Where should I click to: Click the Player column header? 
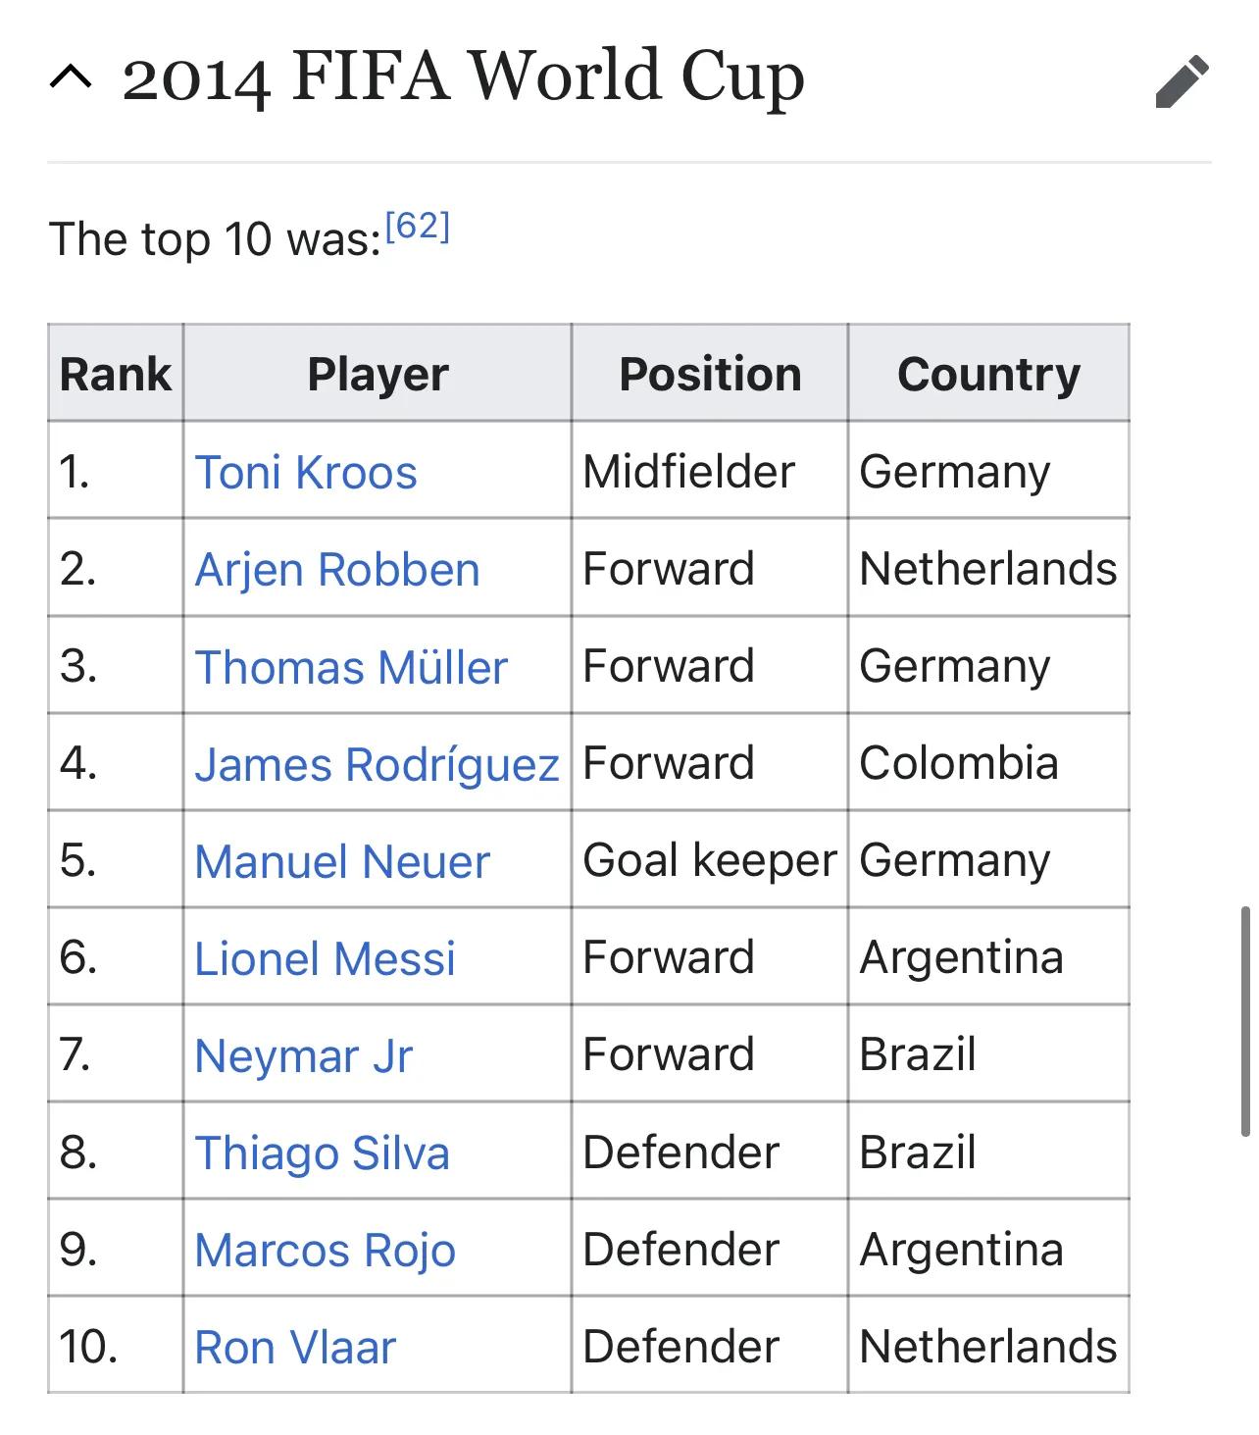378,374
